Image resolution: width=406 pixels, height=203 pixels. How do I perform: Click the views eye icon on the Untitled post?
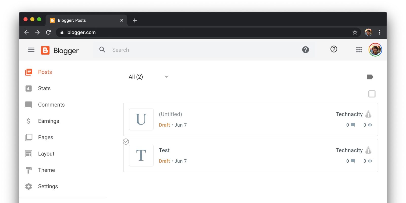click(370, 125)
